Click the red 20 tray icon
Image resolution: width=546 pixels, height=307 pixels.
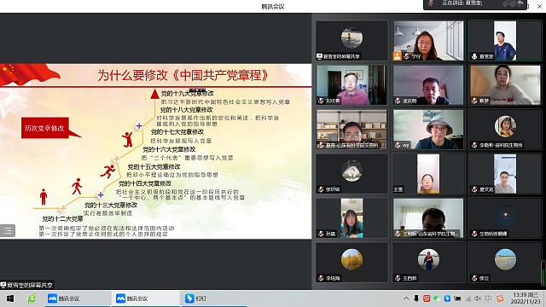[x=427, y=298]
